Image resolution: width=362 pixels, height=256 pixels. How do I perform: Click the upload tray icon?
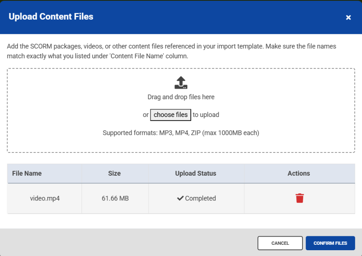(181, 83)
